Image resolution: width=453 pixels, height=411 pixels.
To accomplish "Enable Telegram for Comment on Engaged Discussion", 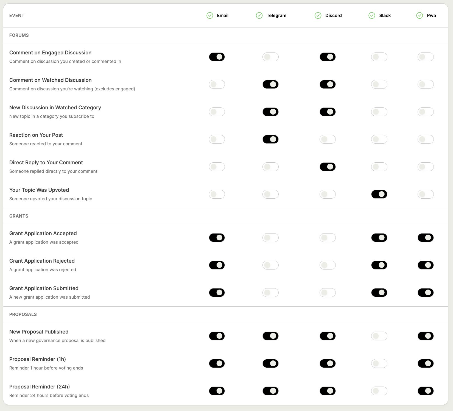I will click(270, 57).
